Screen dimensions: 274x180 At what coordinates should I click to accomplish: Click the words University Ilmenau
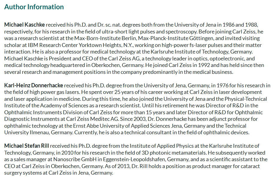pyautogui.click(x=27, y=132)
